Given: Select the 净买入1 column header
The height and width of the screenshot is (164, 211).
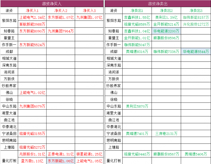Looking at the screenshot, I should pyautogui.click(x=32, y=11).
